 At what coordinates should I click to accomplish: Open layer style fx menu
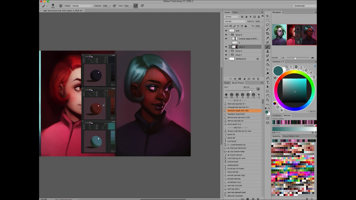tap(235, 79)
